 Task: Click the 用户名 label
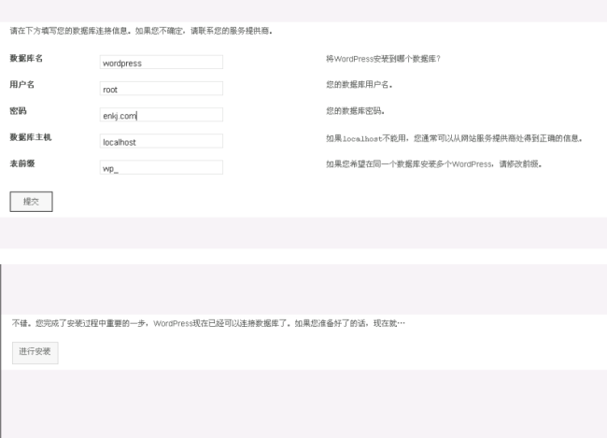[22, 84]
